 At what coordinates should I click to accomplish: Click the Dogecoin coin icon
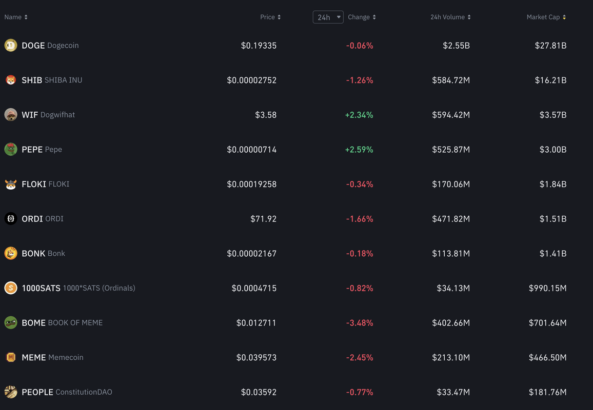pos(11,45)
